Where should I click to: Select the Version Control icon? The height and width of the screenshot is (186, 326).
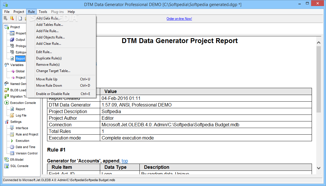(x=12, y=153)
